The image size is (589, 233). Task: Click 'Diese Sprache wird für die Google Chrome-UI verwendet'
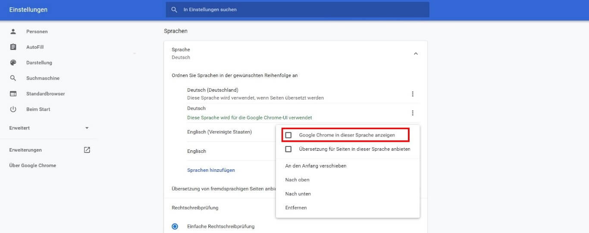pyautogui.click(x=249, y=118)
